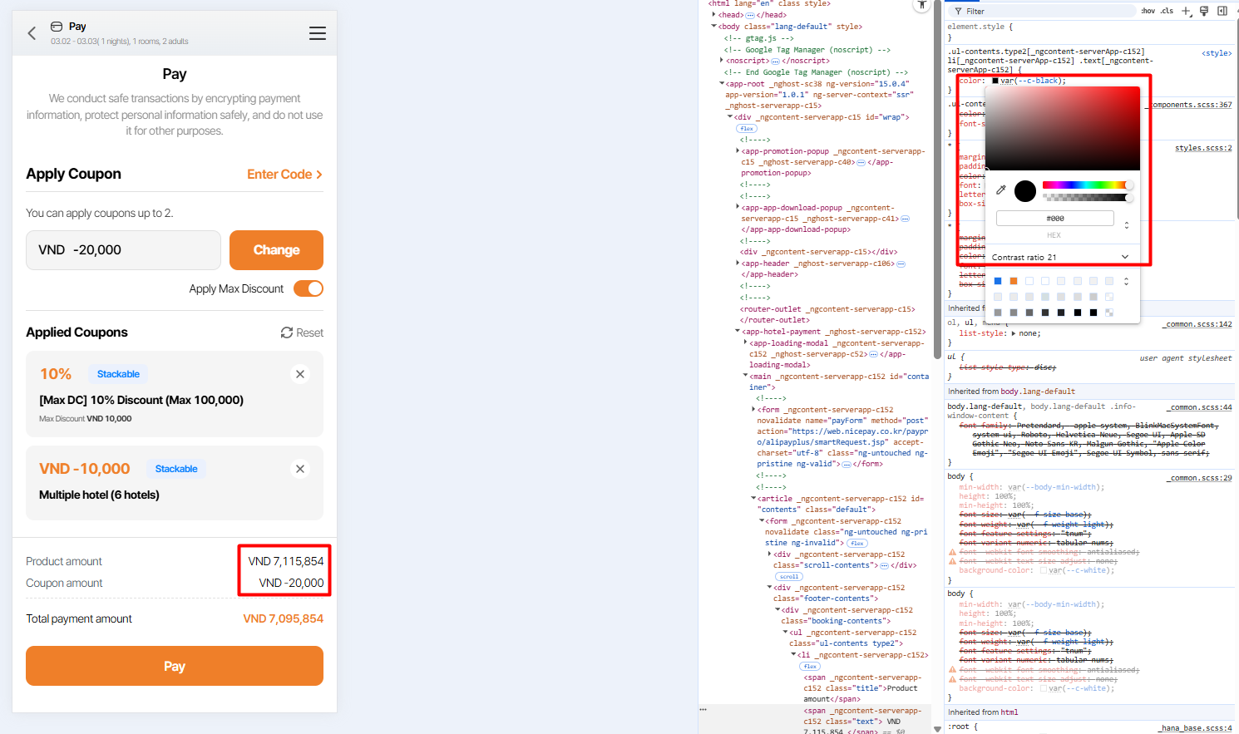This screenshot has width=1239, height=734.
Task: Click the scroll badge under scroll-contents div
Action: pyautogui.click(x=788, y=576)
